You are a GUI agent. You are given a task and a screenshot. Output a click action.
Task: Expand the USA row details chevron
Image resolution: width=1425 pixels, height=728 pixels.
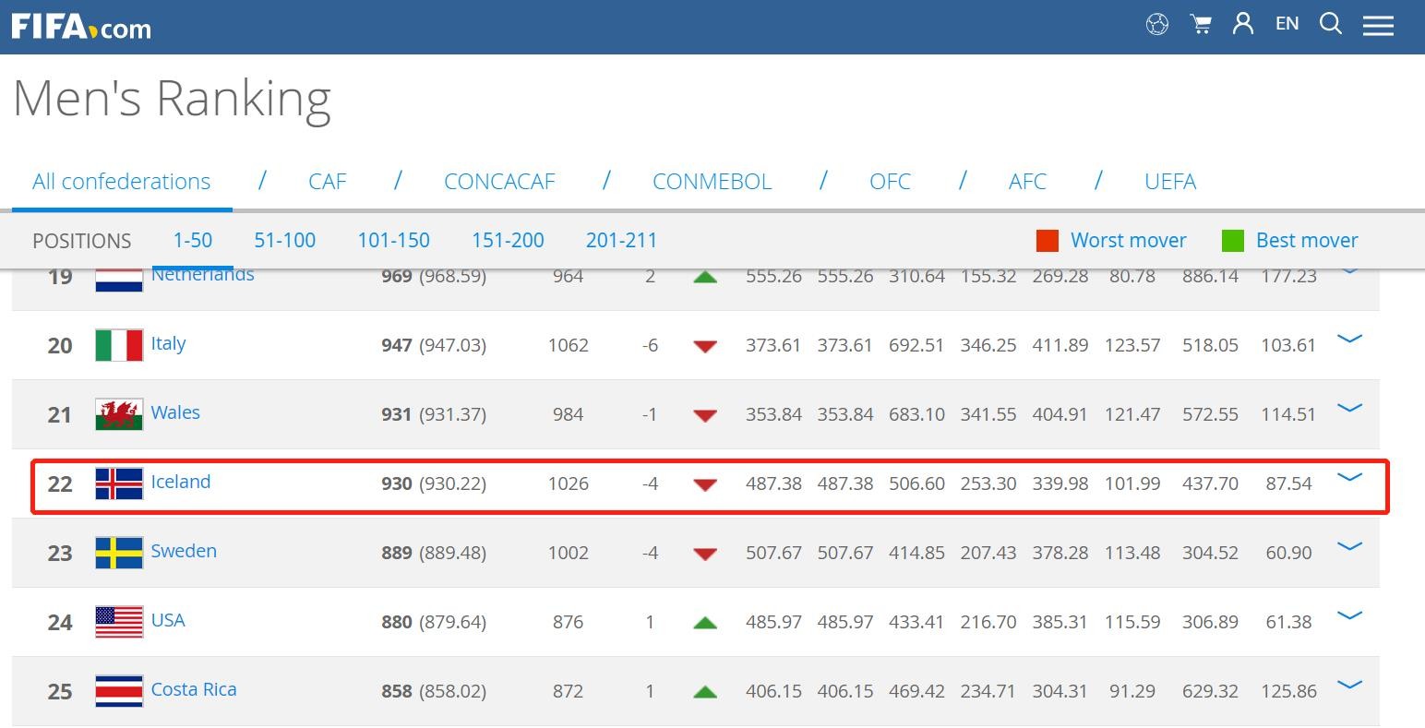tap(1350, 615)
